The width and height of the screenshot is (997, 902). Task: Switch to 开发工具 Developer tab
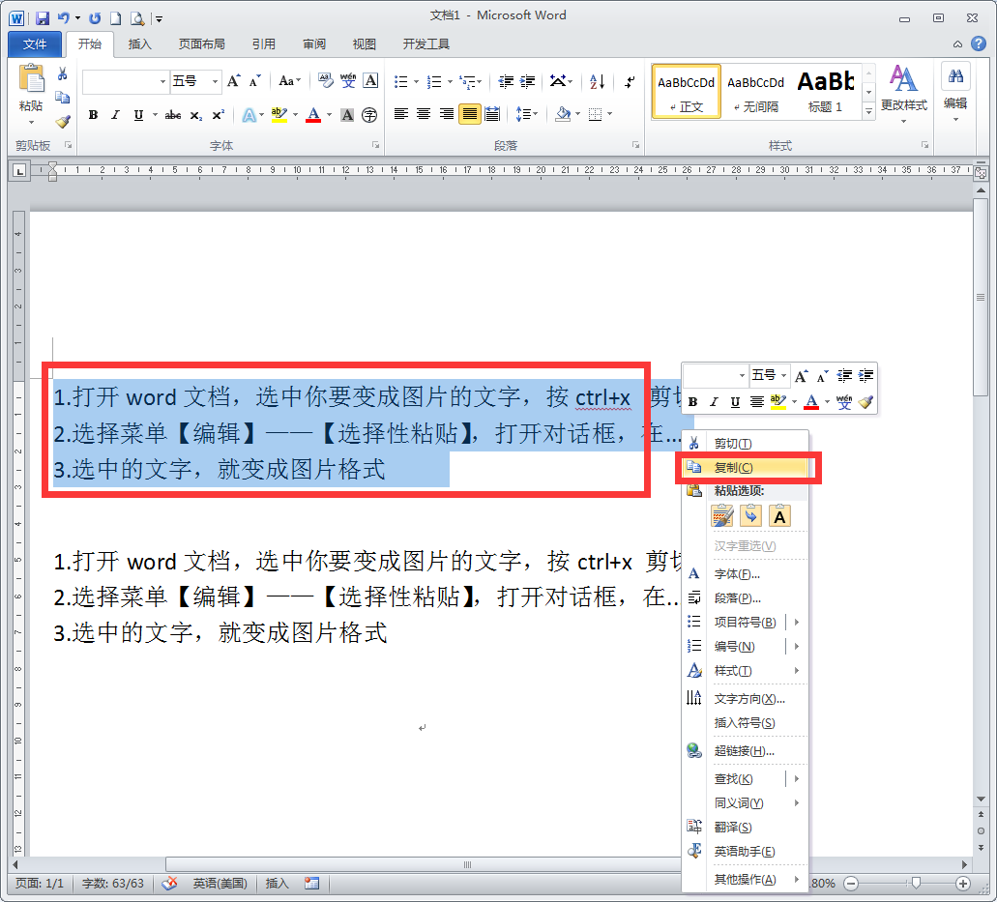click(x=426, y=44)
